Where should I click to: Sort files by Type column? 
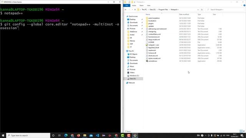click(x=199, y=15)
